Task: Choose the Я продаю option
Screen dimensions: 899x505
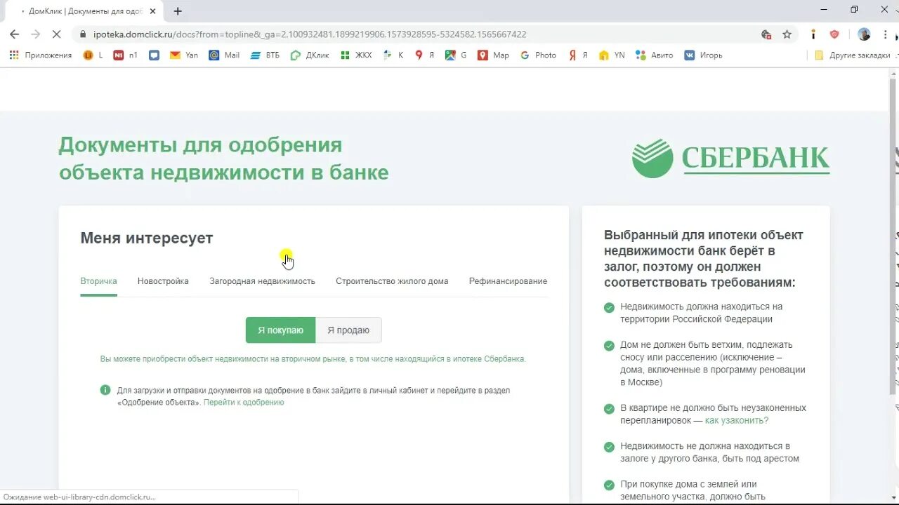Action: point(348,330)
